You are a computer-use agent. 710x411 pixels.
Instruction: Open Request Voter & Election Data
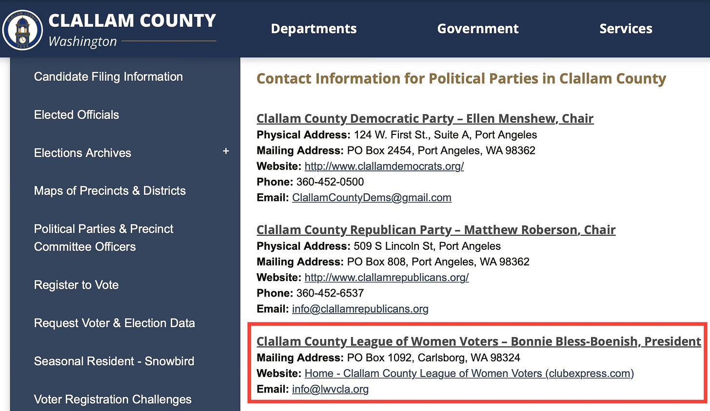[x=114, y=323]
